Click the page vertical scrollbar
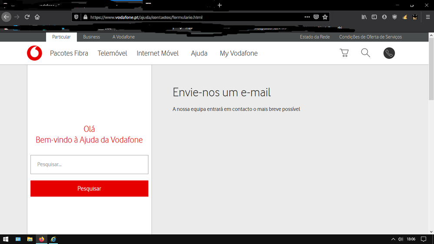The height and width of the screenshot is (244, 434). point(431,130)
